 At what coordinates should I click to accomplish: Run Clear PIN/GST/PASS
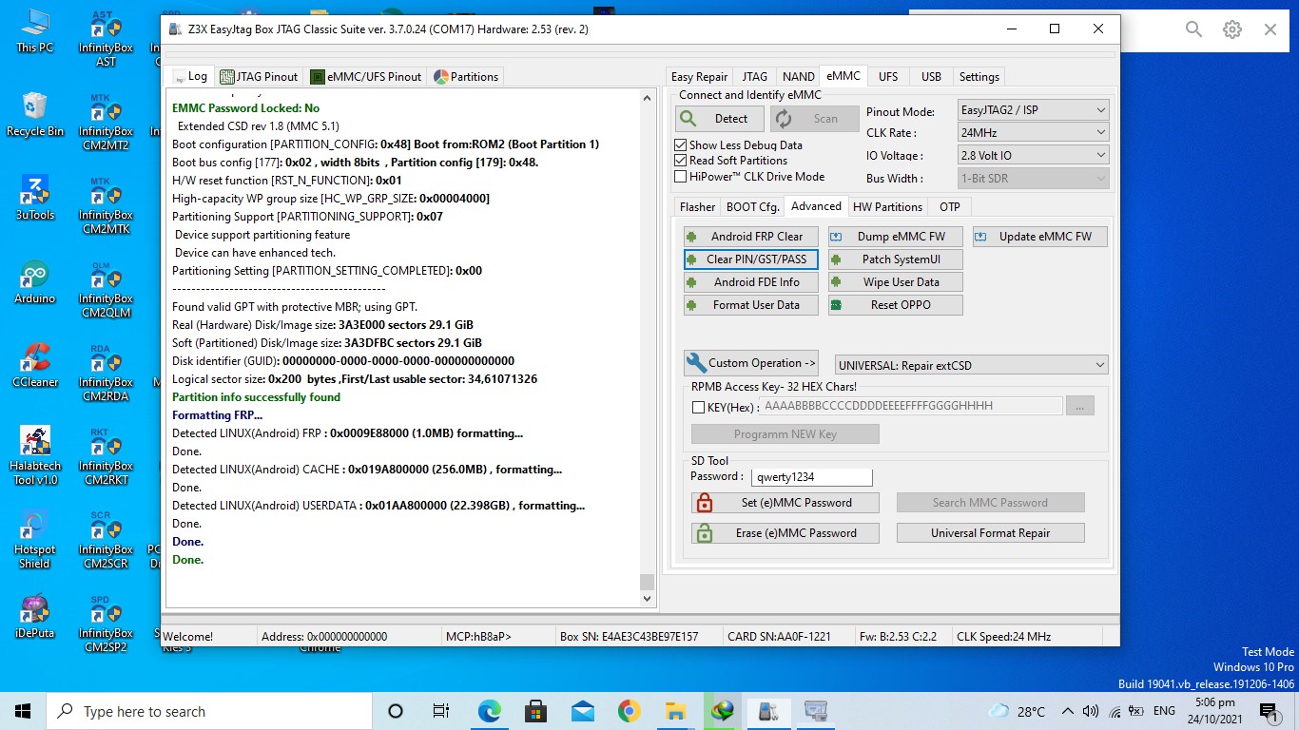coord(750,259)
